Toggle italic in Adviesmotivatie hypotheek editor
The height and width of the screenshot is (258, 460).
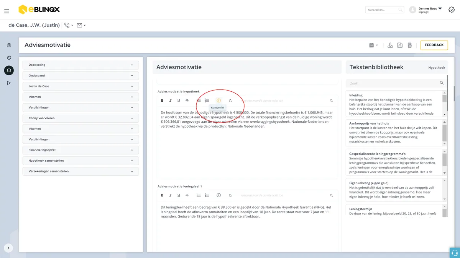(x=171, y=101)
